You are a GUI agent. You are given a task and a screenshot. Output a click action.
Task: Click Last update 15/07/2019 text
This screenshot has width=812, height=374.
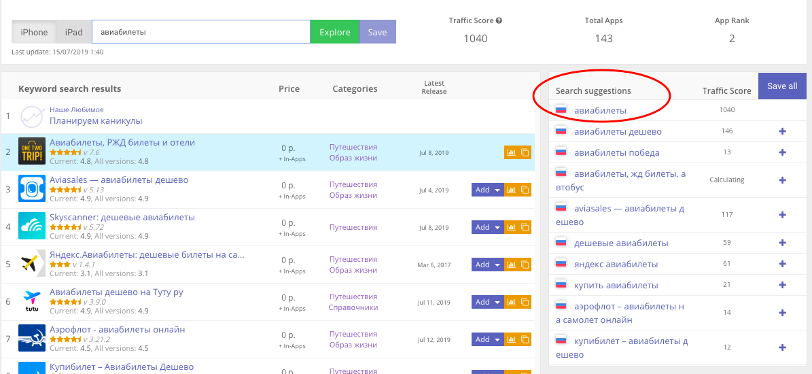[x=58, y=52]
